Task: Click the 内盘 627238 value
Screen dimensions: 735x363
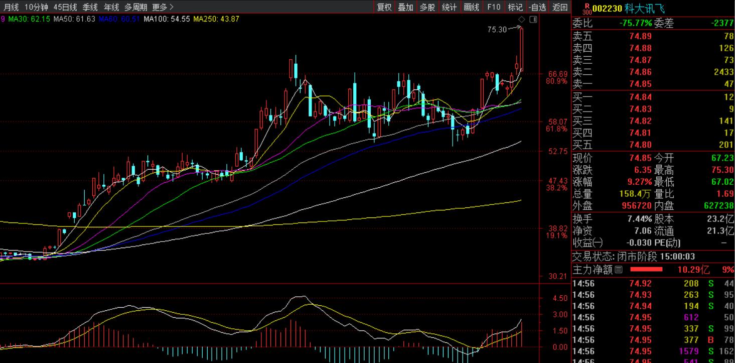Action: [x=718, y=206]
